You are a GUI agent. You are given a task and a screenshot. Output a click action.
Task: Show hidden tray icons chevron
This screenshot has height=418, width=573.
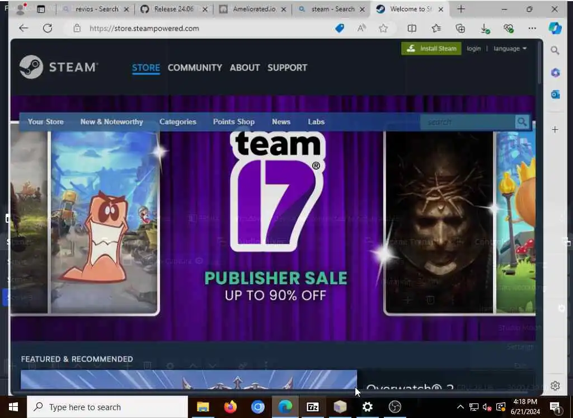(x=461, y=407)
